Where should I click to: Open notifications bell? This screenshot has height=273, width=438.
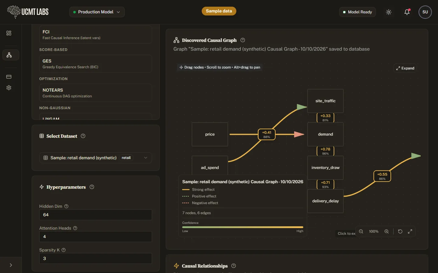(x=407, y=12)
